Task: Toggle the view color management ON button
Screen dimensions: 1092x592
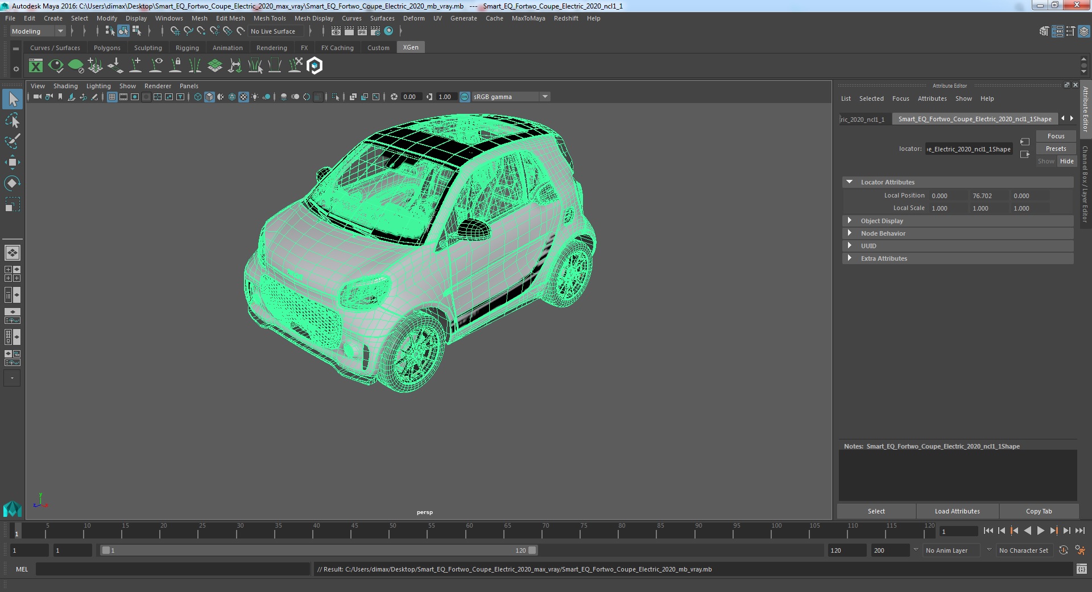Action: (465, 97)
